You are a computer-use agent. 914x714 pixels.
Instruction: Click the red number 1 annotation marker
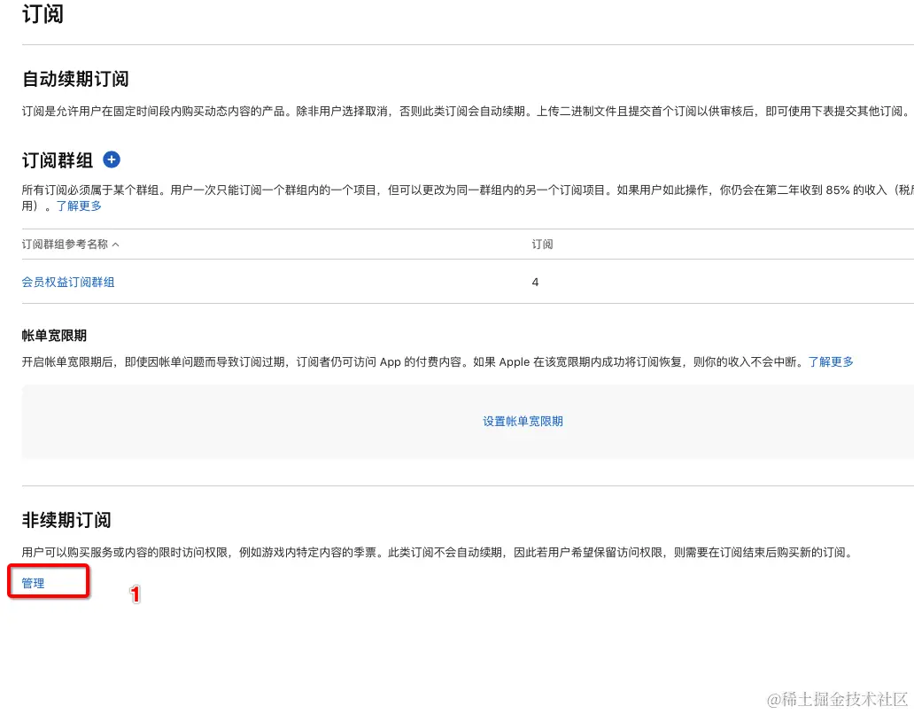point(134,594)
